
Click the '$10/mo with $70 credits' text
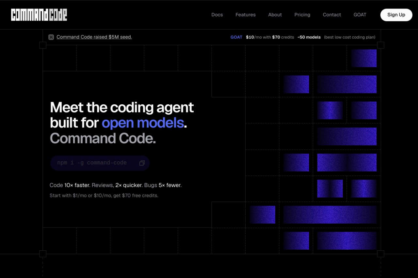[x=270, y=37]
